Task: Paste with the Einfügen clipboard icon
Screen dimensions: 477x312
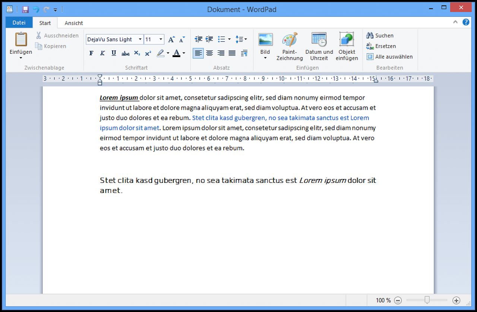Action: pyautogui.click(x=21, y=39)
